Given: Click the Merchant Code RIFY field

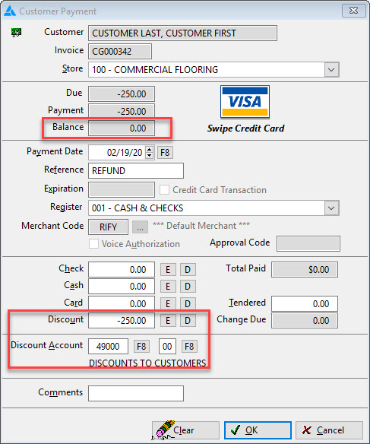Looking at the screenshot, I should click(x=108, y=227).
